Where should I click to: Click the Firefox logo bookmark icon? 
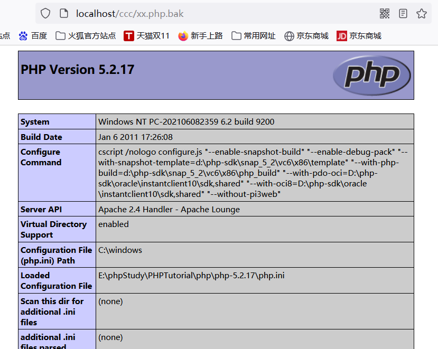click(183, 36)
